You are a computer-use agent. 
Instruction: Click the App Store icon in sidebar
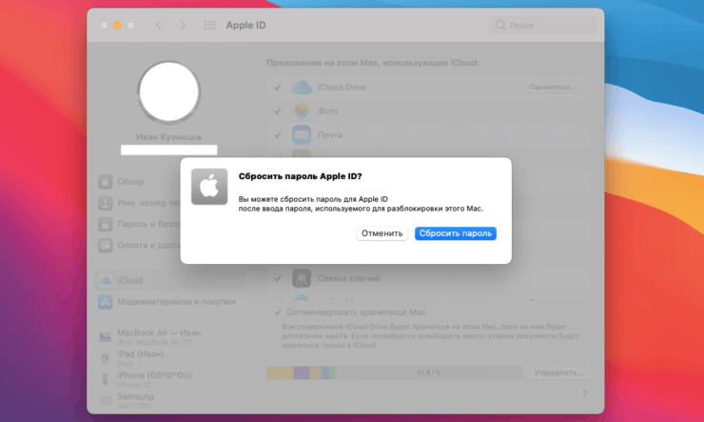pos(105,302)
